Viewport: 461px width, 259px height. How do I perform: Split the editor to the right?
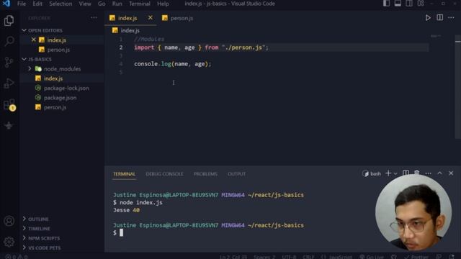(x=439, y=17)
